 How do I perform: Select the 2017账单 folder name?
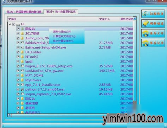(32, 33)
